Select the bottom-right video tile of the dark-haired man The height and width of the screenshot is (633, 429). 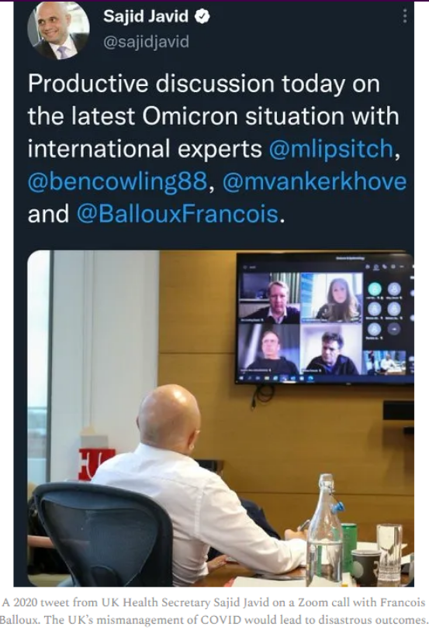point(332,349)
